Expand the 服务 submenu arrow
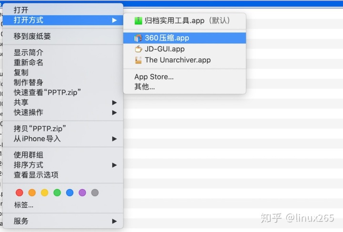The width and height of the screenshot is (343, 232). [114, 222]
